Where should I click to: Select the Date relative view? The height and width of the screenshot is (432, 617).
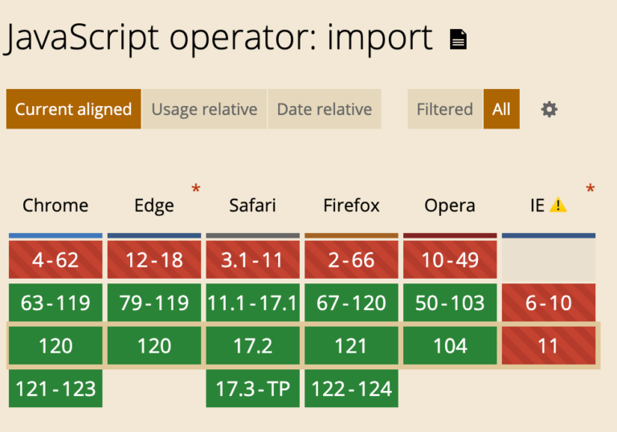click(324, 109)
